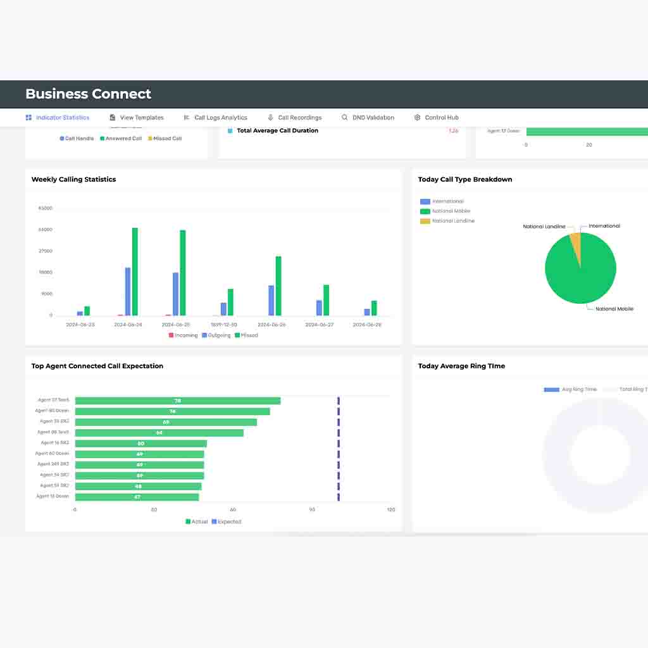
Task: Click the Agent 07 Teet5 bar showing 78
Action: click(x=177, y=401)
